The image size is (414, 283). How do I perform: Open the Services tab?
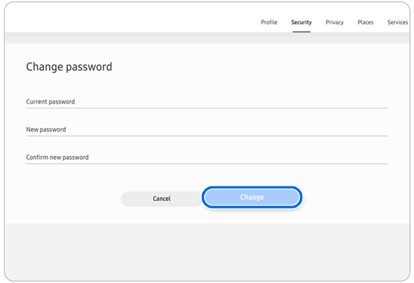(x=397, y=22)
